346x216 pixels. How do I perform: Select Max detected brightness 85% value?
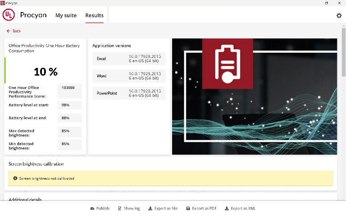pyautogui.click(x=70, y=132)
